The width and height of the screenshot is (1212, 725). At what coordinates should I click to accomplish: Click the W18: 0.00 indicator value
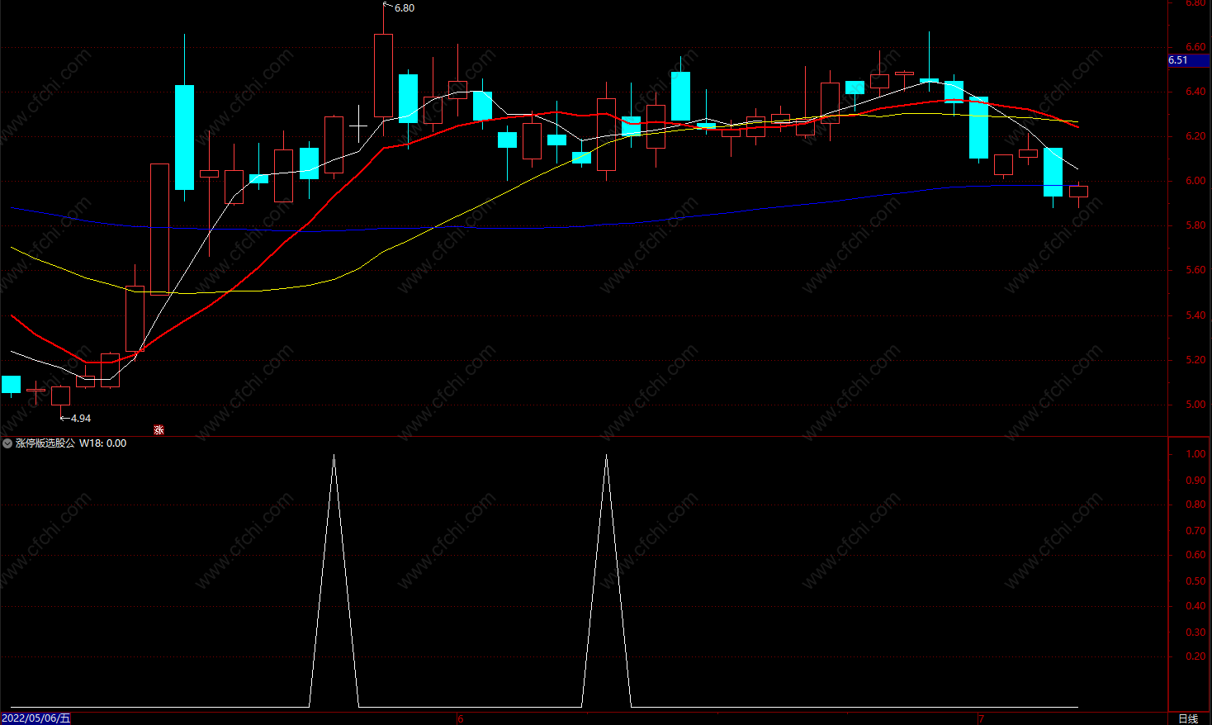(103, 443)
